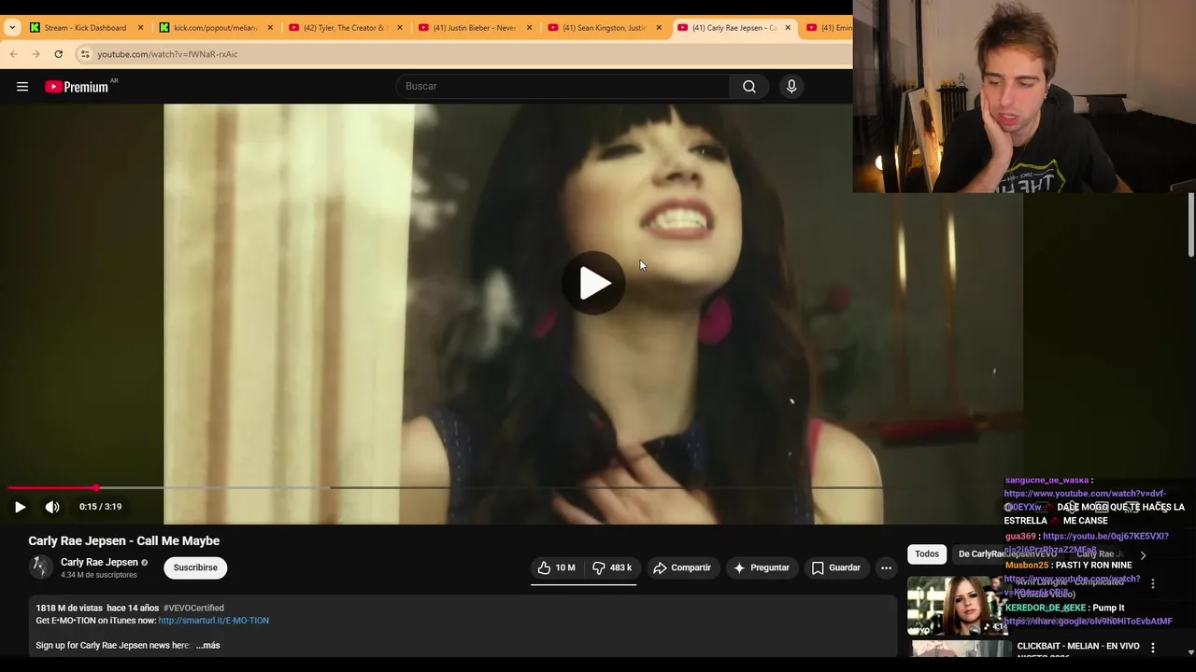
Task: Switch to the Emin YouTube tab
Action: 829,28
